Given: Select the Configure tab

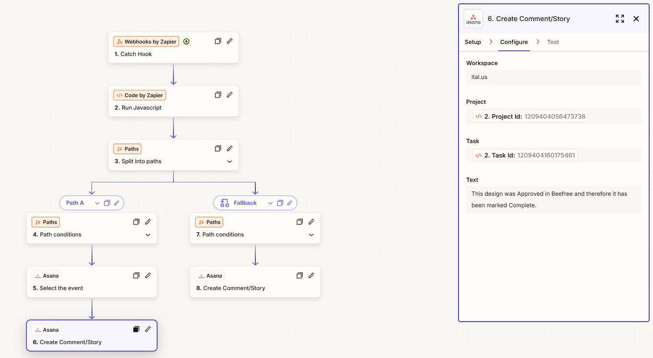Looking at the screenshot, I should click(x=514, y=42).
